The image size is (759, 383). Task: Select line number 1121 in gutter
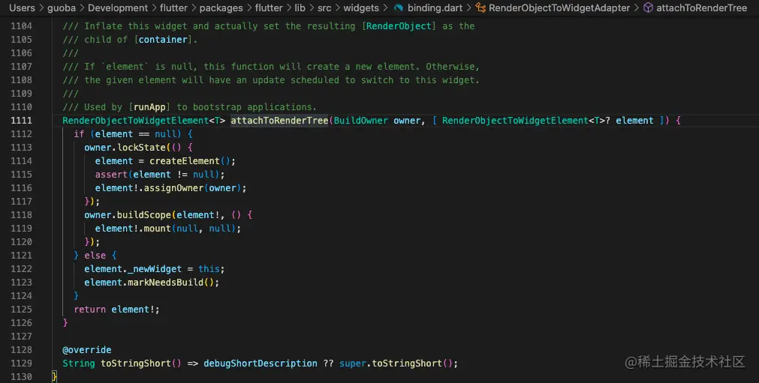tap(21, 256)
